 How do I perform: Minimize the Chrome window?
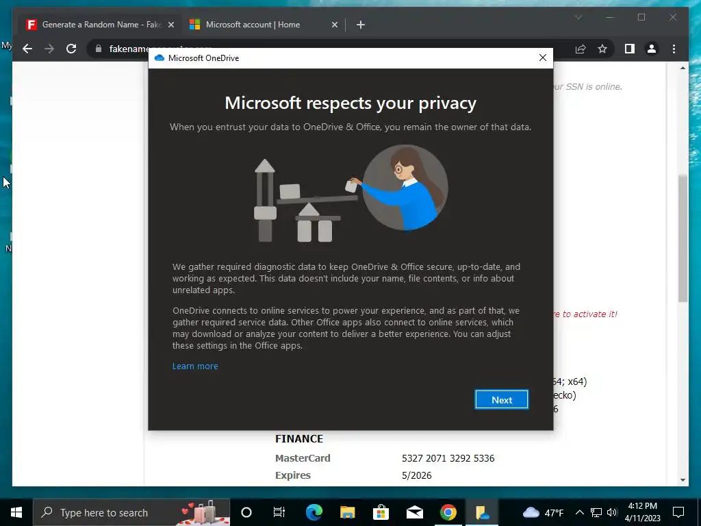click(610, 17)
